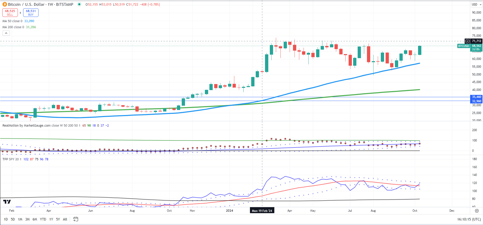
Task: Click the BUY 68,531 button
Action: click(31, 13)
